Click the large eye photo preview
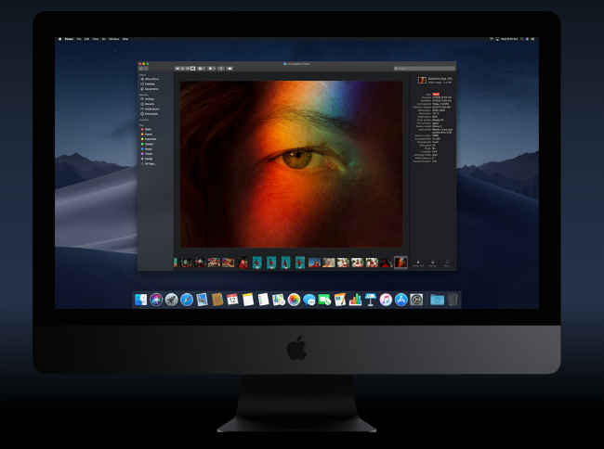Image resolution: width=604 pixels, height=449 pixels. coord(291,164)
